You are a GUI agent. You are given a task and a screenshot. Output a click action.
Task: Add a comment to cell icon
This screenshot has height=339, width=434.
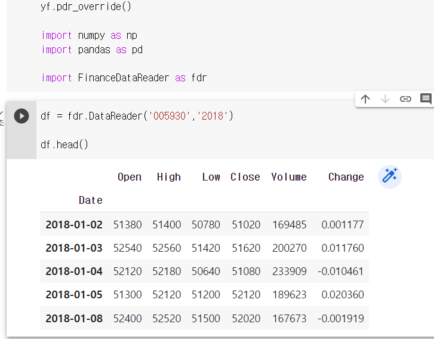(426, 99)
